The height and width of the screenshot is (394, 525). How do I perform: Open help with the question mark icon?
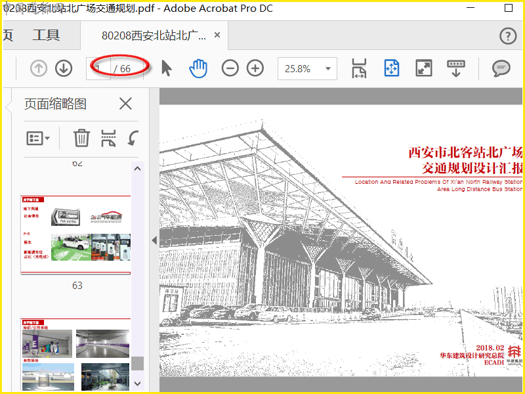508,36
